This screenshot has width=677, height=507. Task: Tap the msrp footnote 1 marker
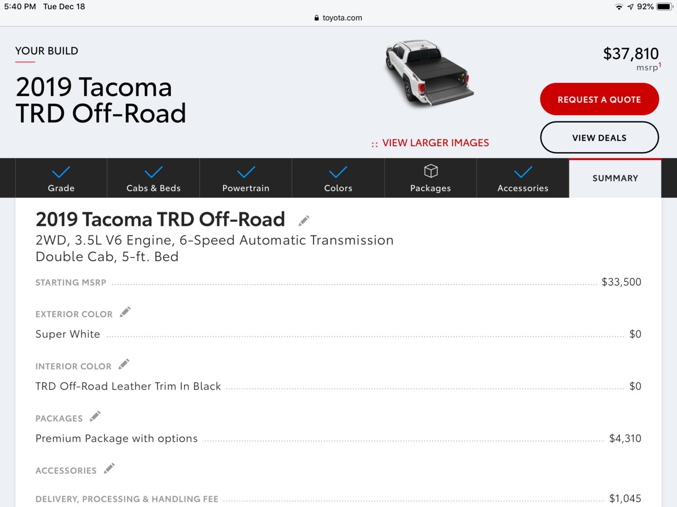(660, 65)
